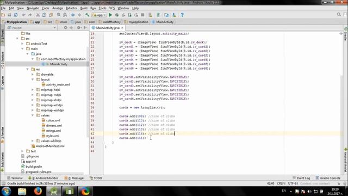The image size is (348, 196).
Task: Stop the running process with the square icon
Action: click(x=142, y=15)
